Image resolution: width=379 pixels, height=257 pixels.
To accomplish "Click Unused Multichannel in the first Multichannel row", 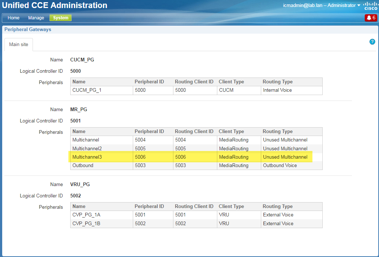I will pyautogui.click(x=292, y=140).
